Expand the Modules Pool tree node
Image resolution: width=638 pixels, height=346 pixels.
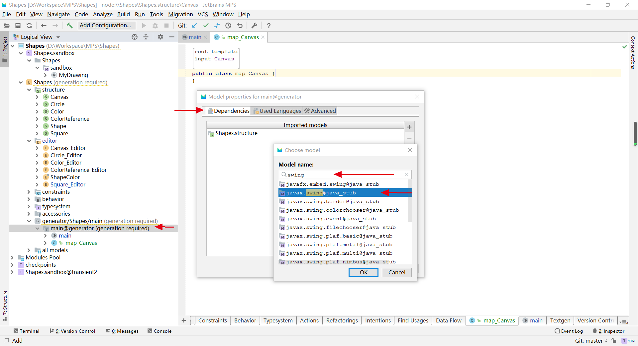12,257
